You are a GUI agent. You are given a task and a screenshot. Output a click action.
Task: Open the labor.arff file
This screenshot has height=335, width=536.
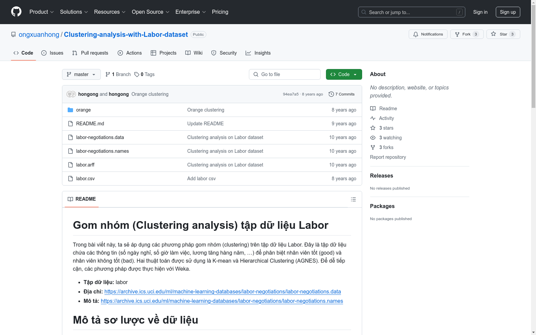click(x=85, y=165)
